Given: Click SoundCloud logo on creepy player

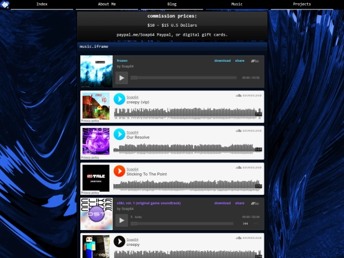Looking at the screenshot, I should (248, 238).
